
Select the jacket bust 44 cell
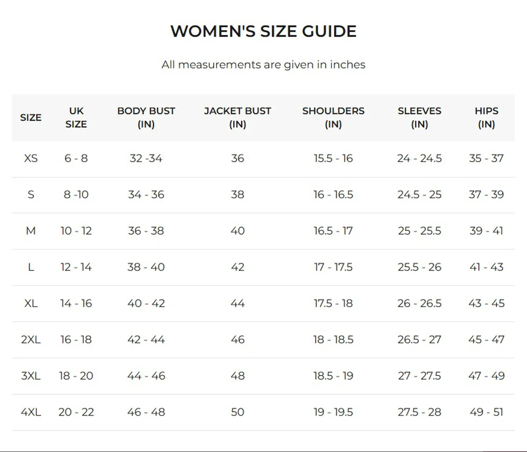[237, 303]
